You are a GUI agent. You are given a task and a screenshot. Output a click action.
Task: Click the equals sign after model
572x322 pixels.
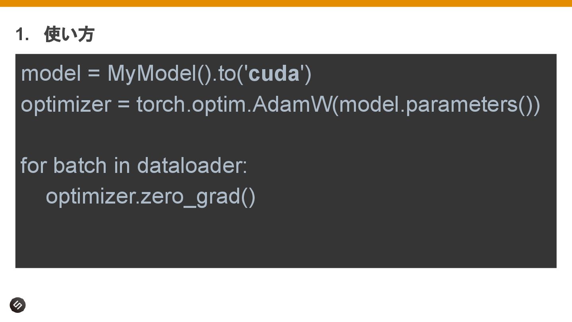pos(94,74)
